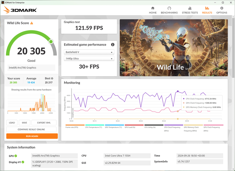Toggle CPU Utility (%) legend series

(154, 127)
